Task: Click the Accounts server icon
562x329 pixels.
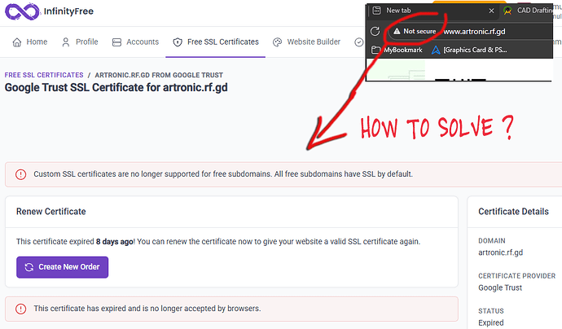Action: (x=116, y=42)
